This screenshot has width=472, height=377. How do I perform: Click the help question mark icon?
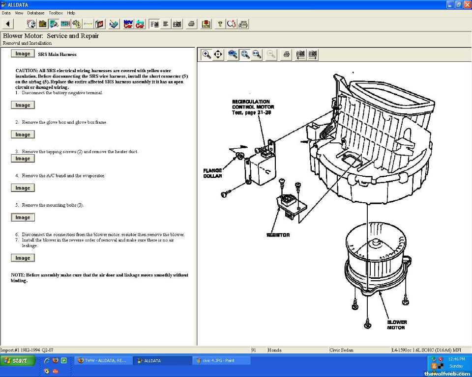(220, 24)
